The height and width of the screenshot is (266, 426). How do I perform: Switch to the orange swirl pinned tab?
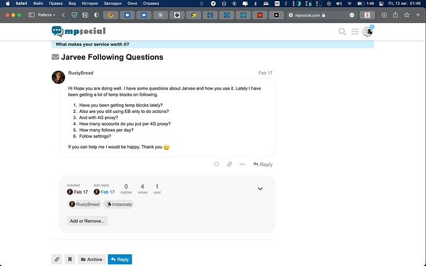tap(111, 15)
